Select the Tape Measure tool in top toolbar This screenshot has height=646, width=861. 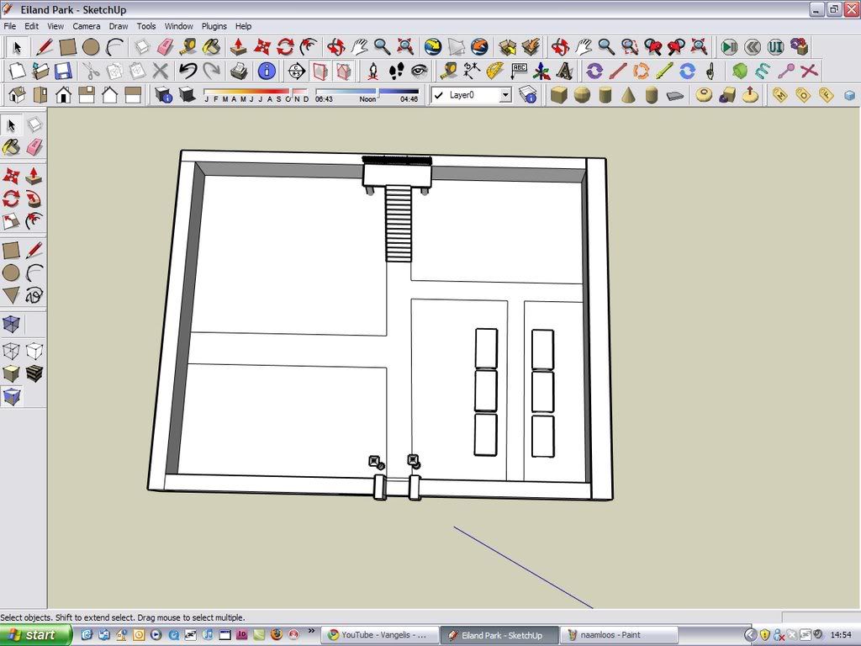pyautogui.click(x=188, y=47)
